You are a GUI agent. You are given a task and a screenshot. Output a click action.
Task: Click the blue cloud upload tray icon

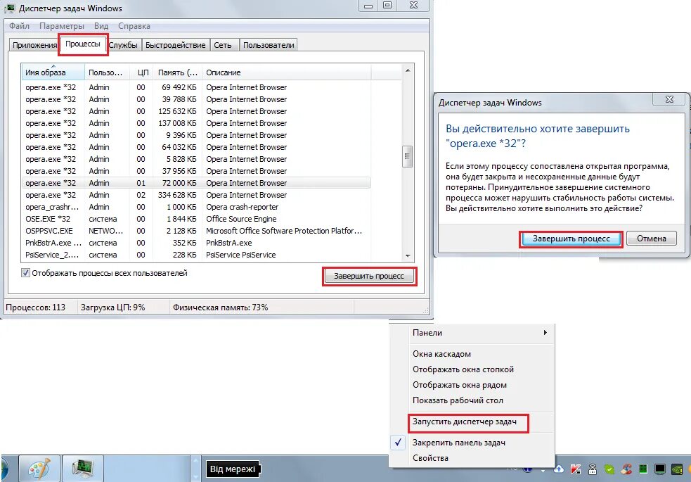point(559,469)
